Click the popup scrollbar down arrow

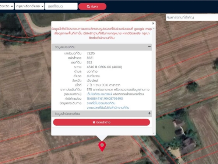154,133
